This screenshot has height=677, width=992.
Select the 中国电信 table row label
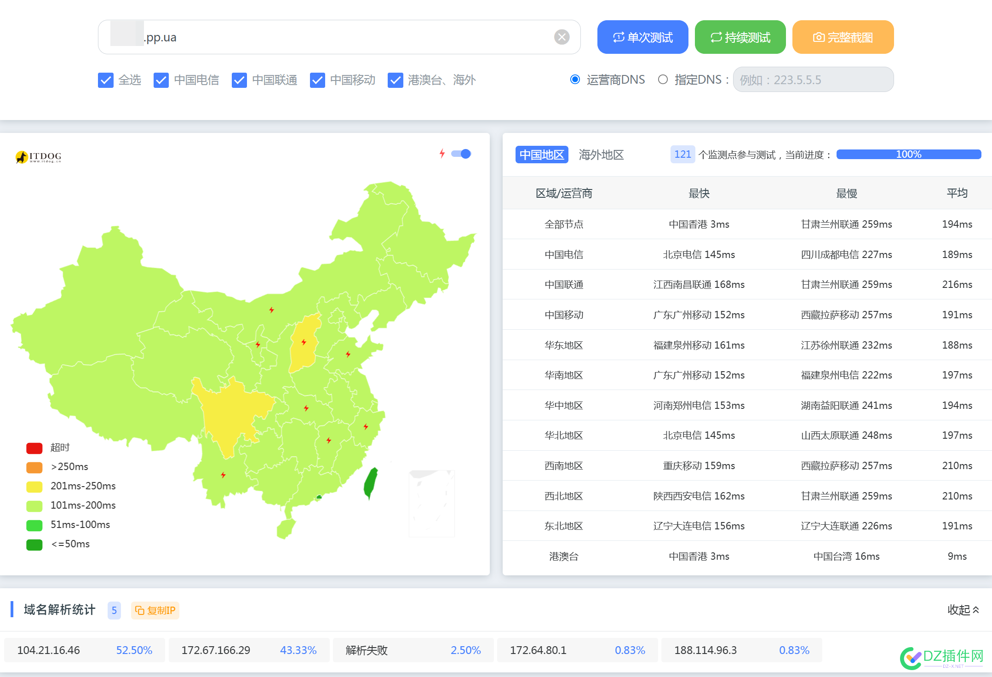[564, 254]
